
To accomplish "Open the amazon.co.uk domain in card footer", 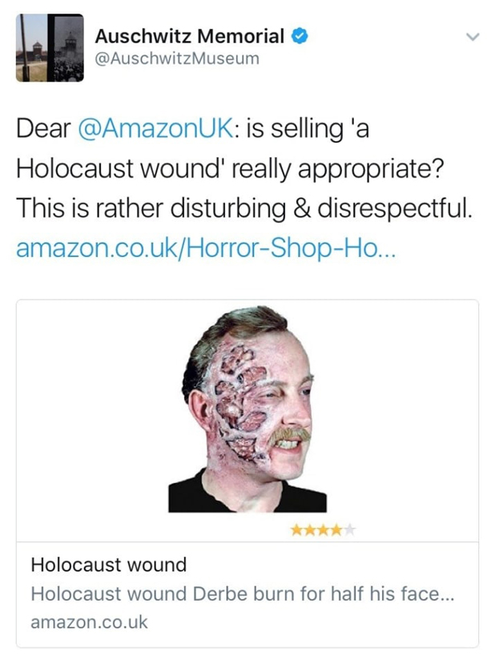I will [x=89, y=622].
